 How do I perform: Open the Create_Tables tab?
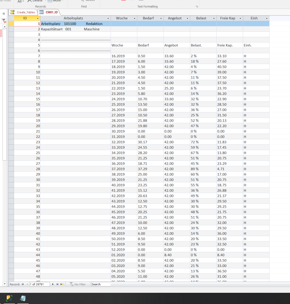coord(23,12)
